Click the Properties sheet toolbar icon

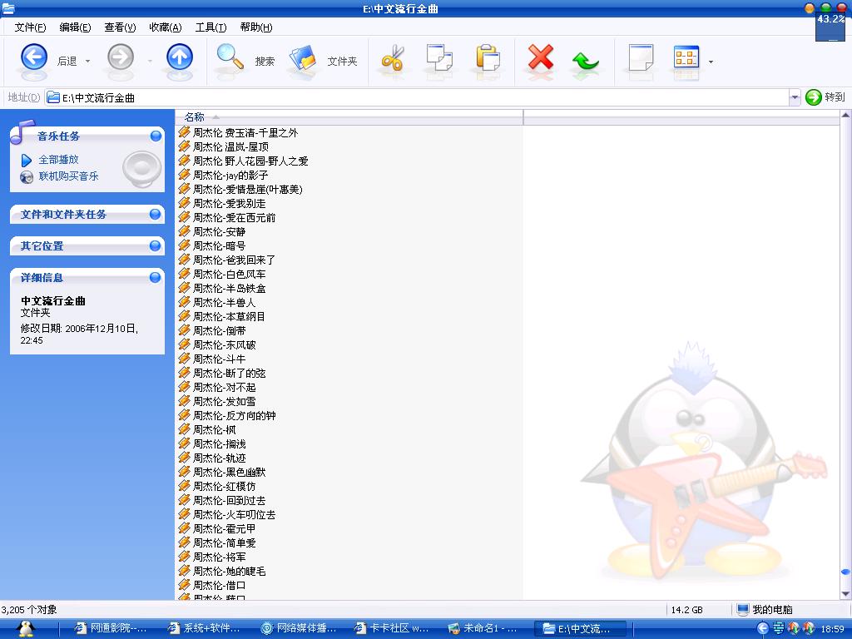pos(641,58)
